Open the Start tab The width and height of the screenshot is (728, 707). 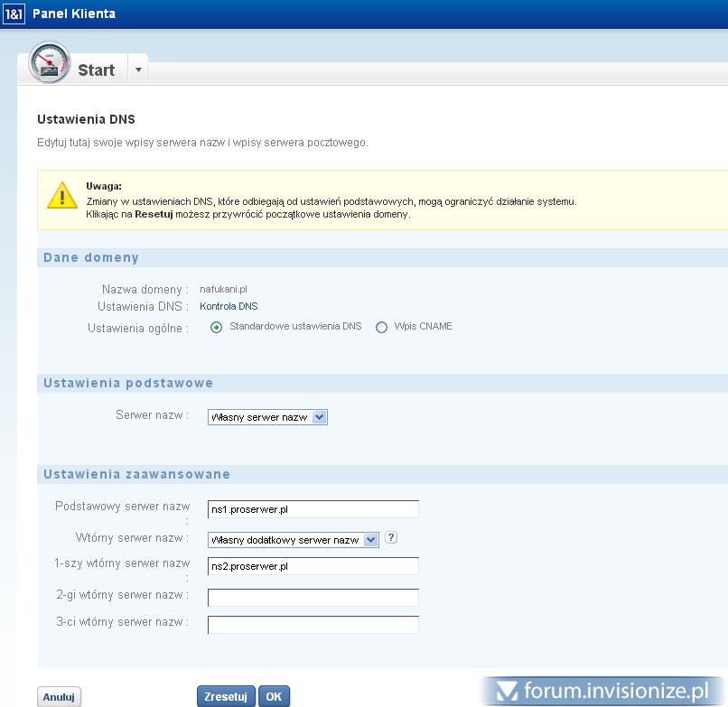(x=96, y=70)
